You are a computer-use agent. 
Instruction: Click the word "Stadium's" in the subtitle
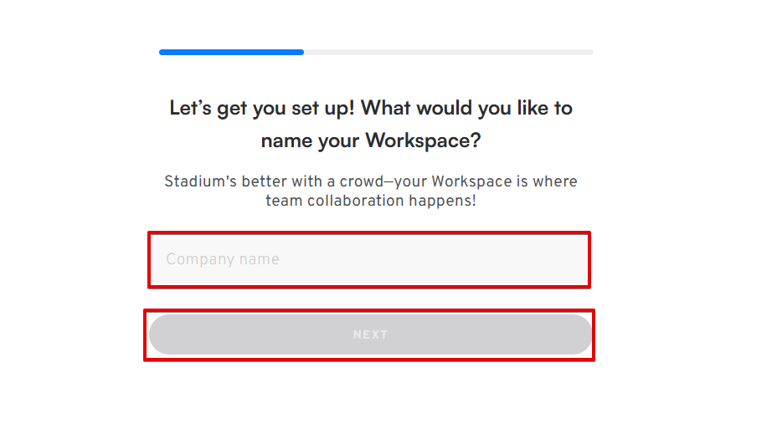click(199, 181)
